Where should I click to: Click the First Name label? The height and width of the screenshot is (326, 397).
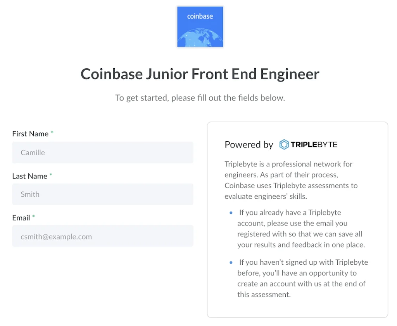(30, 134)
